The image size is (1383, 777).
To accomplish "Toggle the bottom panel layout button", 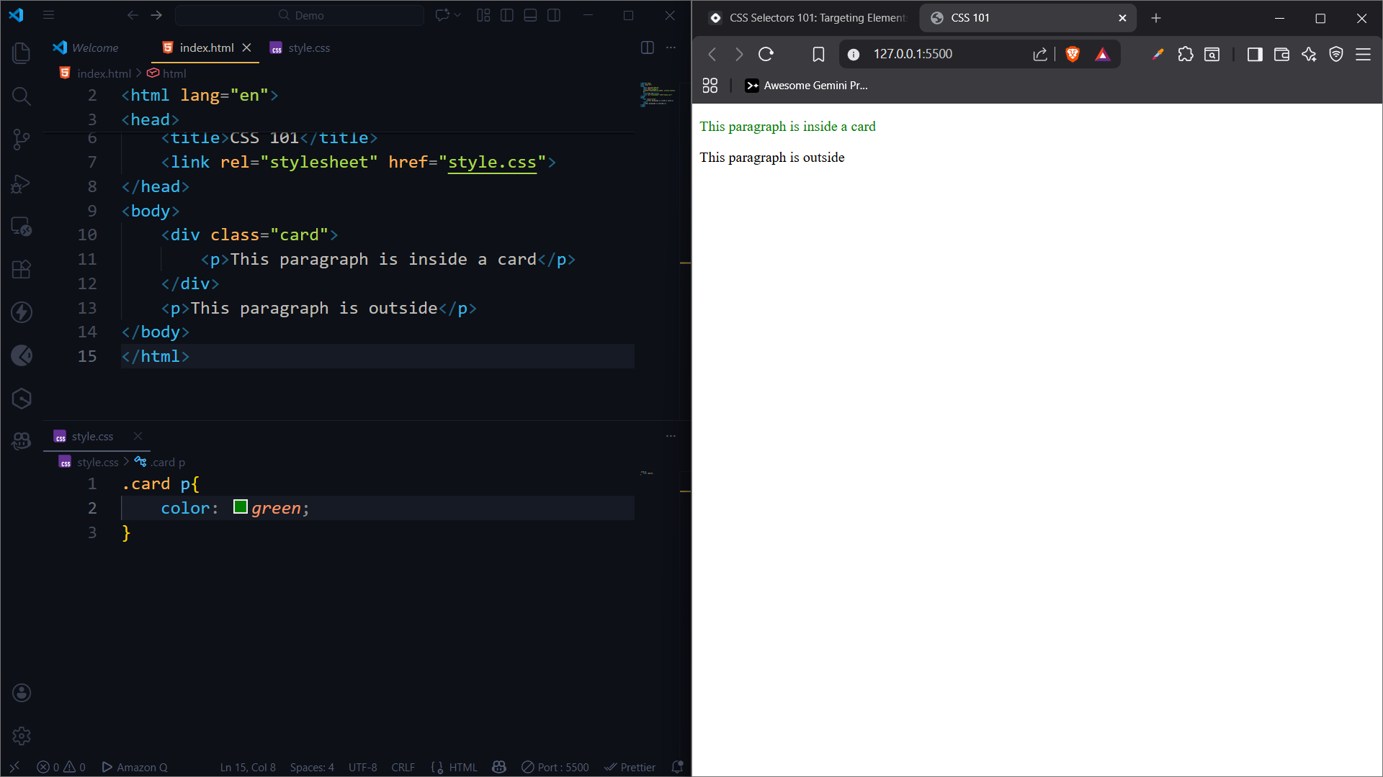I will (x=531, y=15).
